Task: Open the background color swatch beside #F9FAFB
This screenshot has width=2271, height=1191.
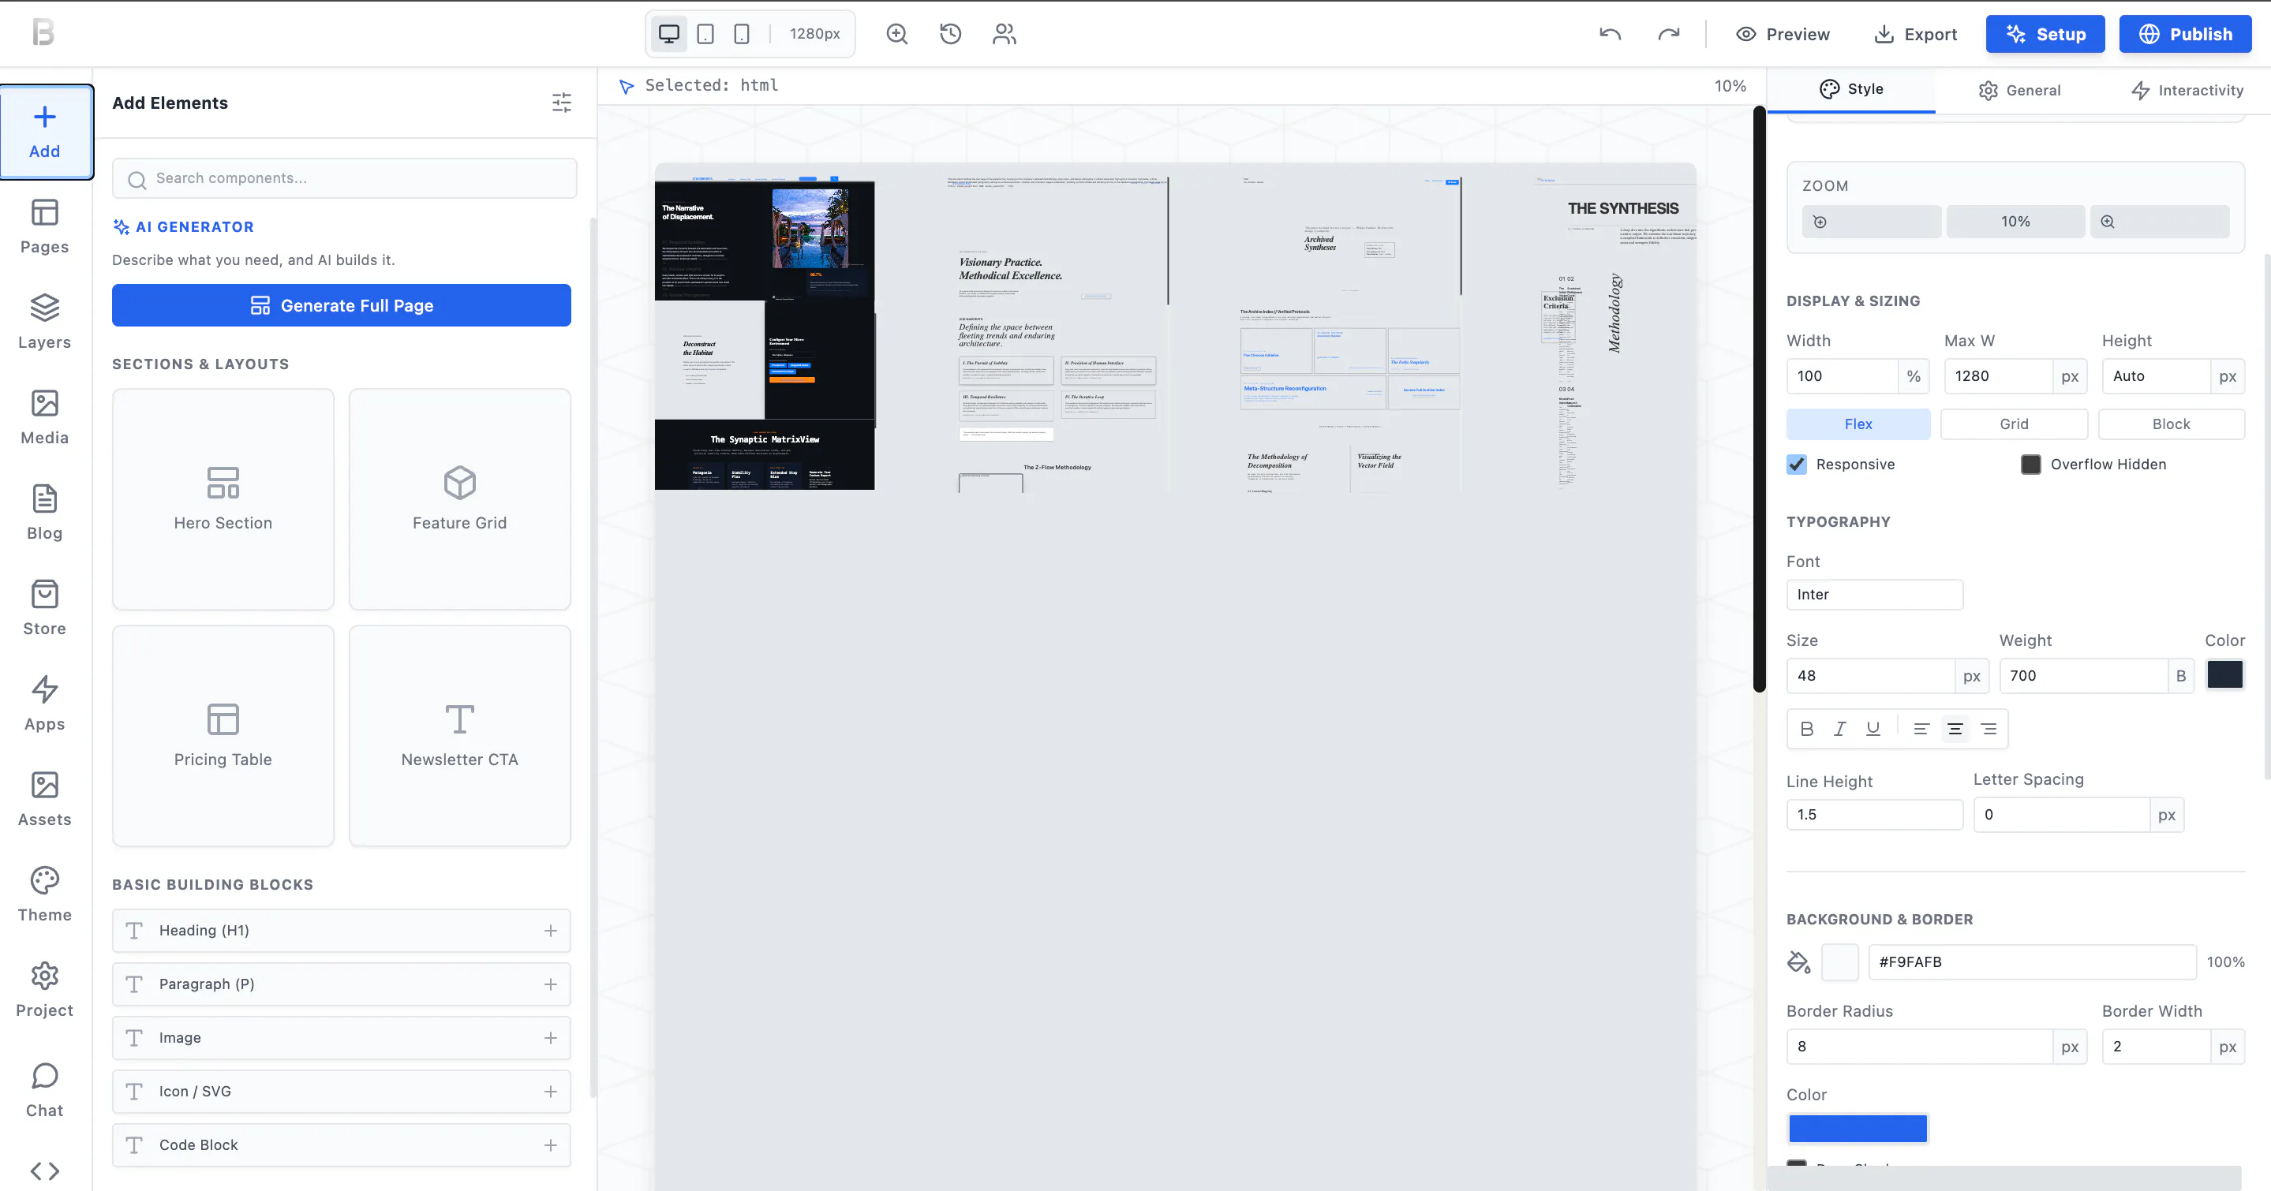Action: (x=1840, y=962)
